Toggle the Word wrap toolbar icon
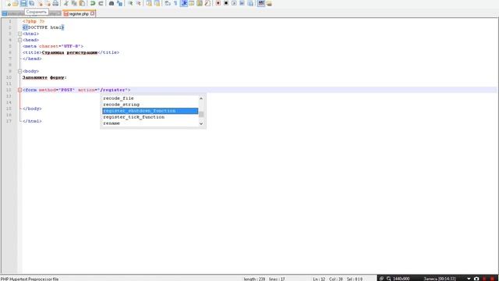499x281 pixels. (168, 3)
